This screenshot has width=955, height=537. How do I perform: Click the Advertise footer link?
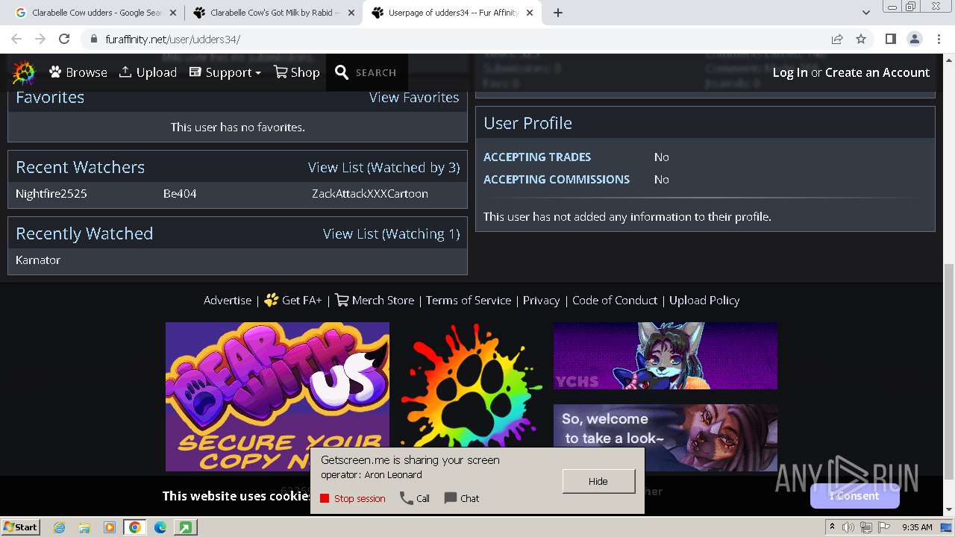[228, 301]
